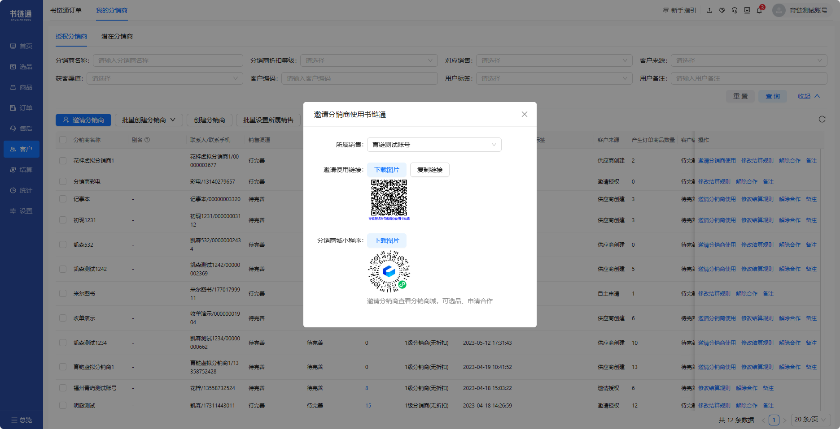Image resolution: width=840 pixels, height=429 pixels.
Task: Click 修改结算规则 for 分销商彩电
Action: (714, 181)
